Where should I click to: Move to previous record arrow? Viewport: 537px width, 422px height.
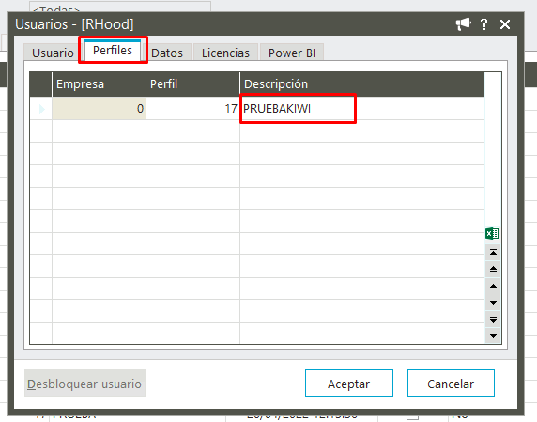pos(493,286)
